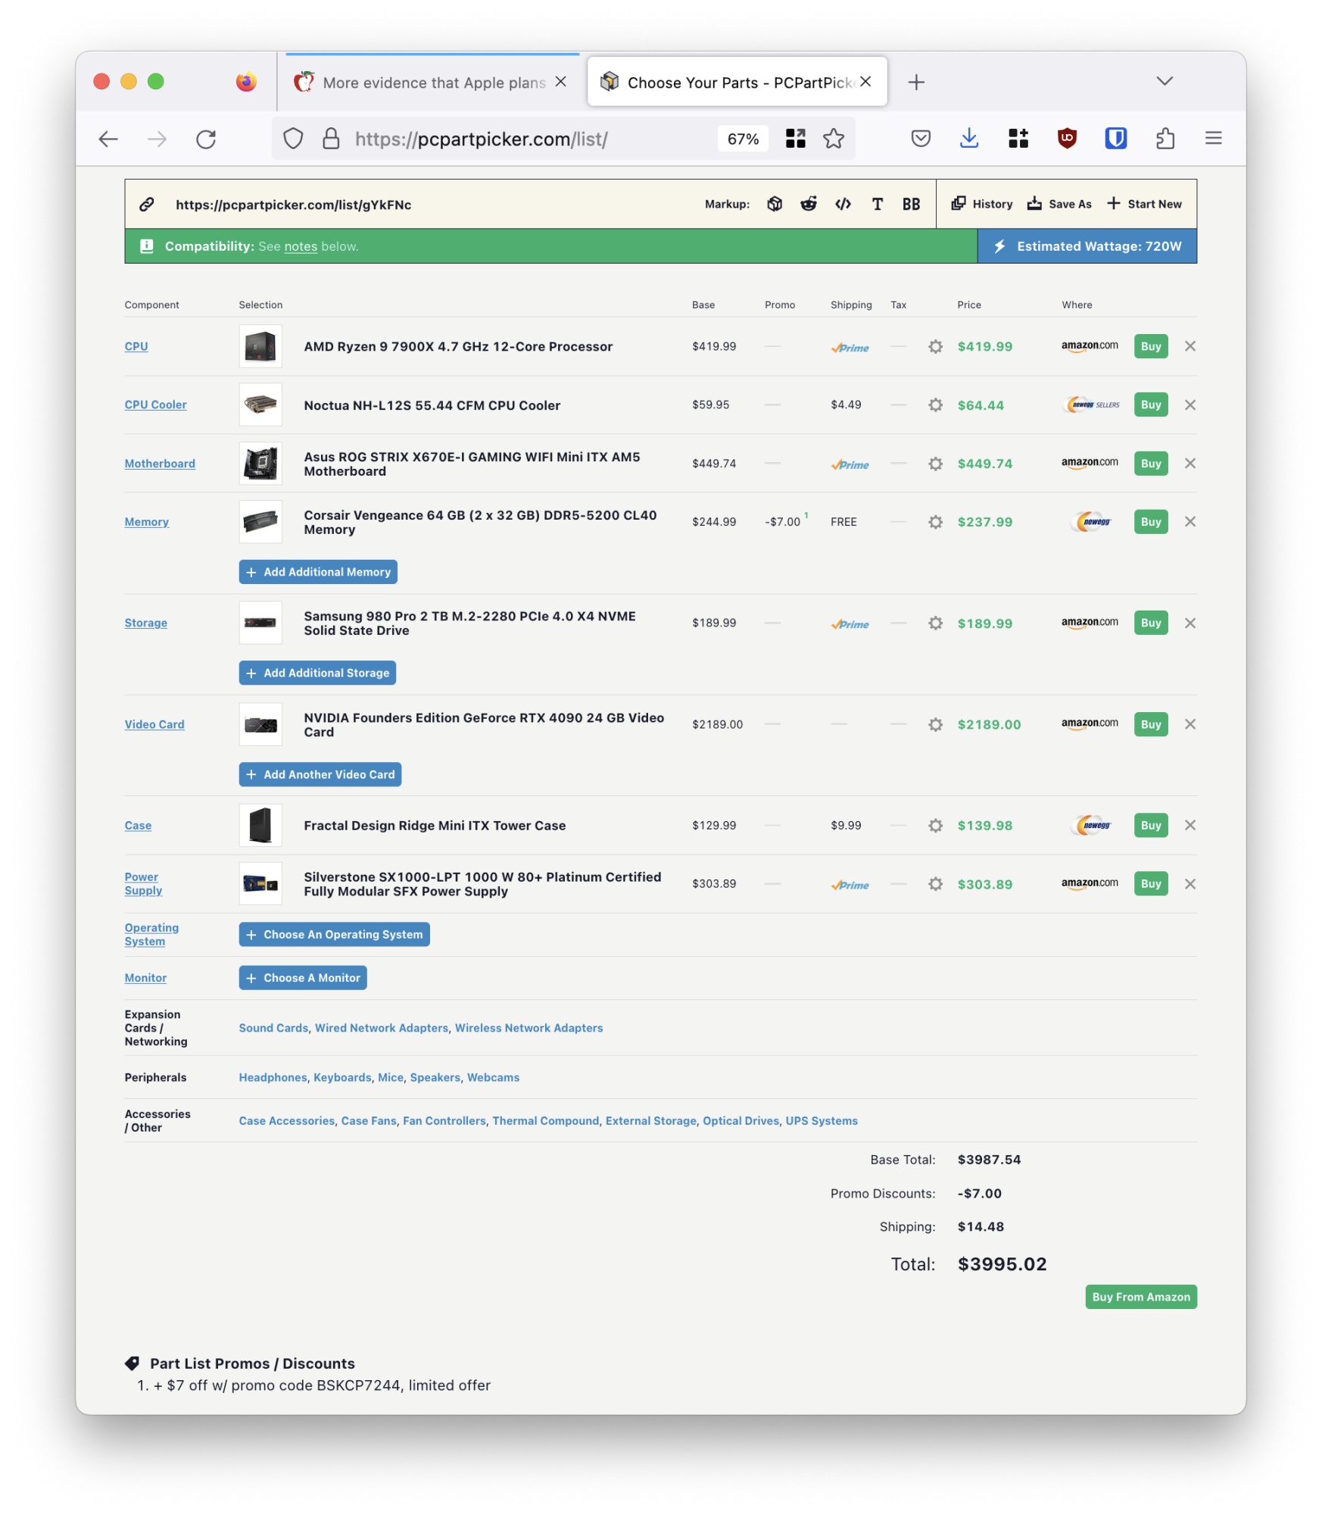This screenshot has width=1322, height=1515.
Task: Browse Keyboards peripherals link
Action: tap(342, 1077)
